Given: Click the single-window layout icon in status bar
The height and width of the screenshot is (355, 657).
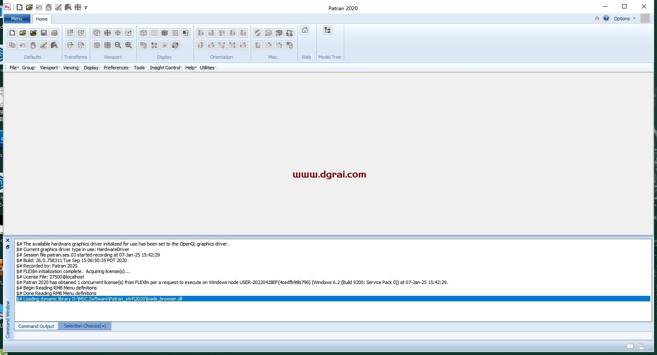Looking at the screenshot, I should tap(630, 347).
